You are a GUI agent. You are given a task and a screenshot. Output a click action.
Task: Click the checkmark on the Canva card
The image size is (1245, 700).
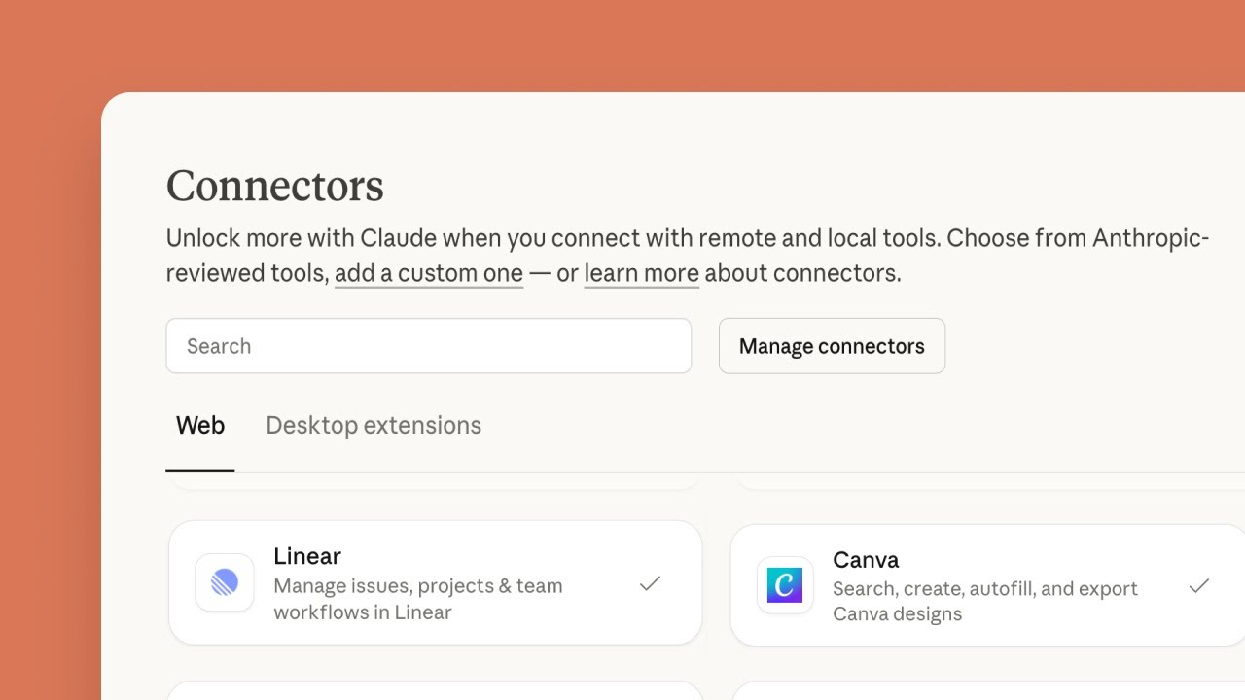(x=1200, y=585)
